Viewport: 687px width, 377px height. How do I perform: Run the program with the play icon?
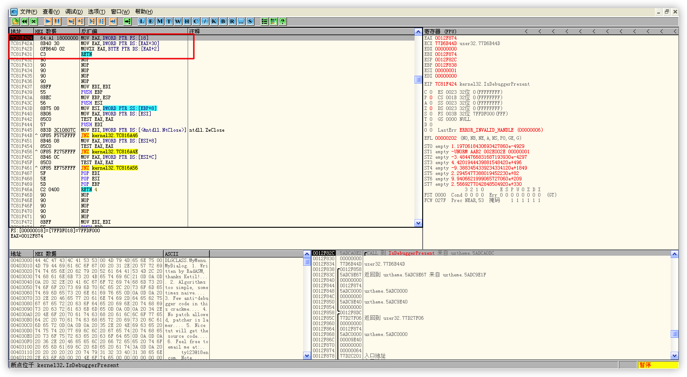coord(48,21)
